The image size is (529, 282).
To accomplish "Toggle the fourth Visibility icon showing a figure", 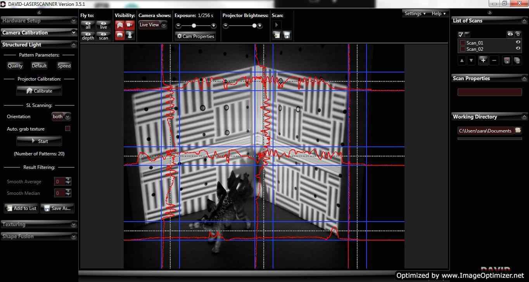I will (x=130, y=35).
